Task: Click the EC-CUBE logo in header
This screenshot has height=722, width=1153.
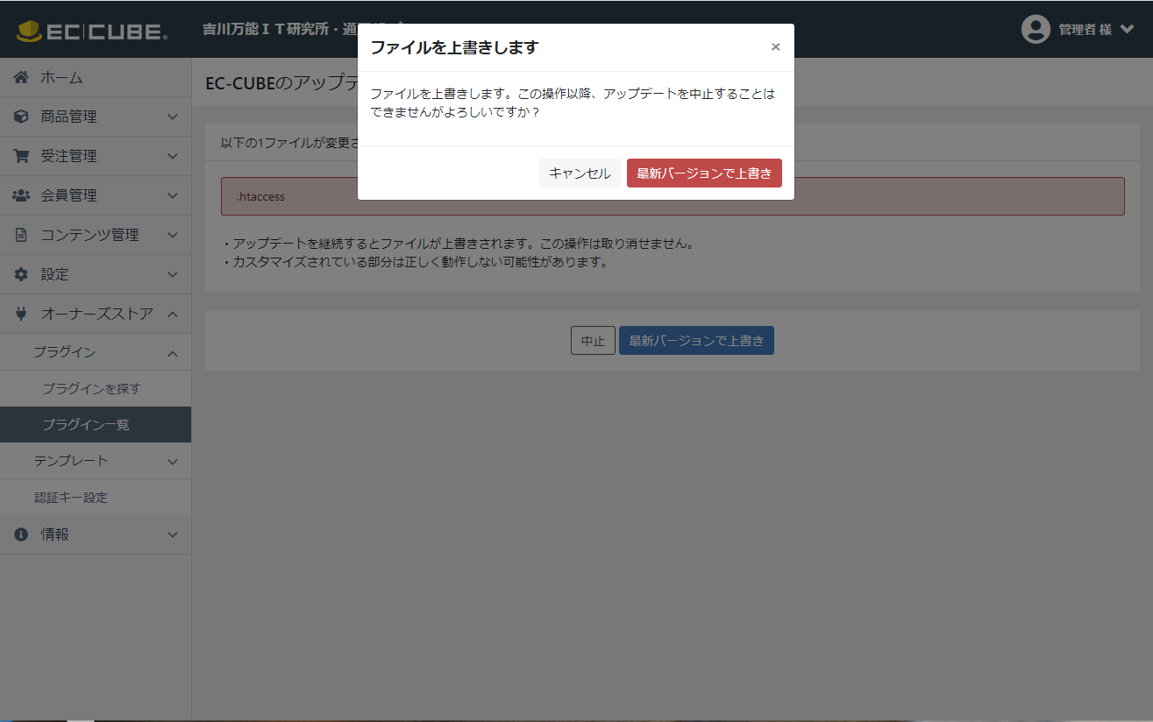Action: pyautogui.click(x=92, y=32)
